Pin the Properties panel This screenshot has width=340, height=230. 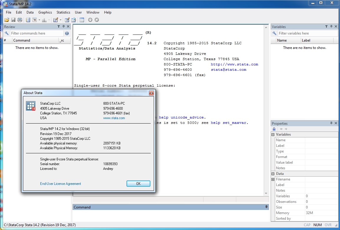(x=331, y=123)
